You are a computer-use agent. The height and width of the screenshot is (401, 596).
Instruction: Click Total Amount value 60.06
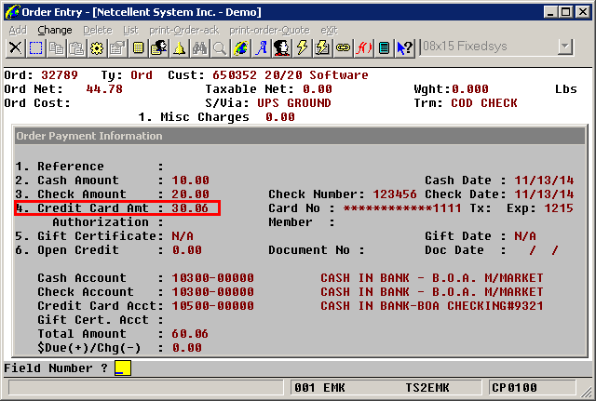coord(190,334)
